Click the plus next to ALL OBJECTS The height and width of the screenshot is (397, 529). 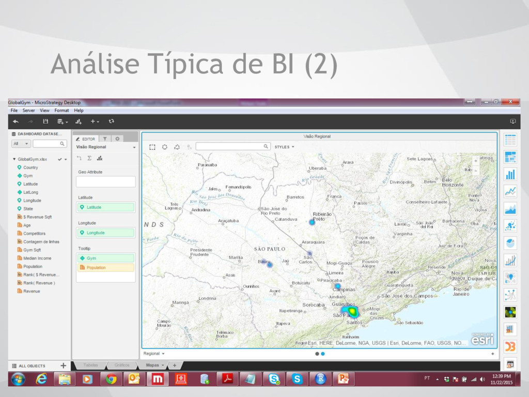[63, 365]
